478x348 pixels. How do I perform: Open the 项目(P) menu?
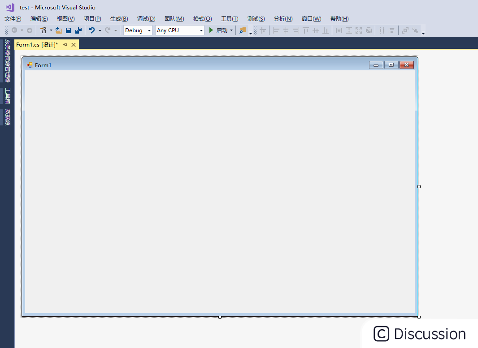[x=92, y=18]
